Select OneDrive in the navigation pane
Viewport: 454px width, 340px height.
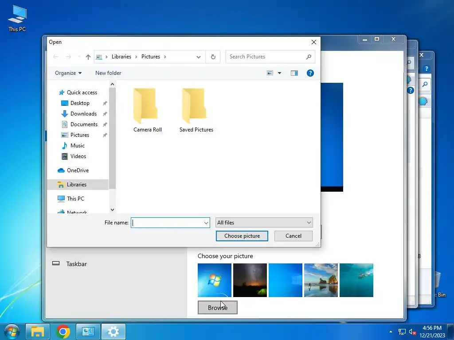click(x=78, y=170)
